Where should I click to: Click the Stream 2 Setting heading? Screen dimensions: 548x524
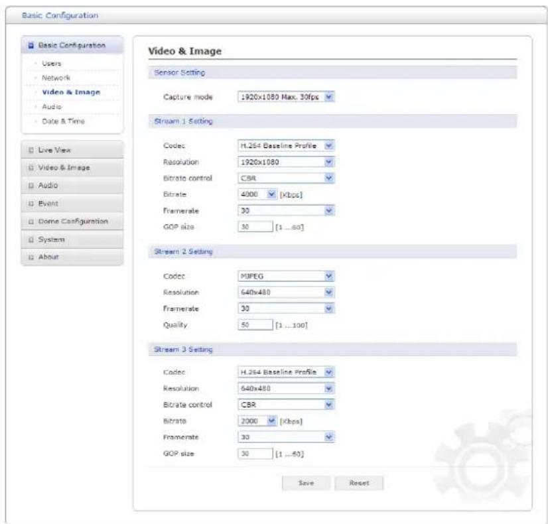click(184, 252)
